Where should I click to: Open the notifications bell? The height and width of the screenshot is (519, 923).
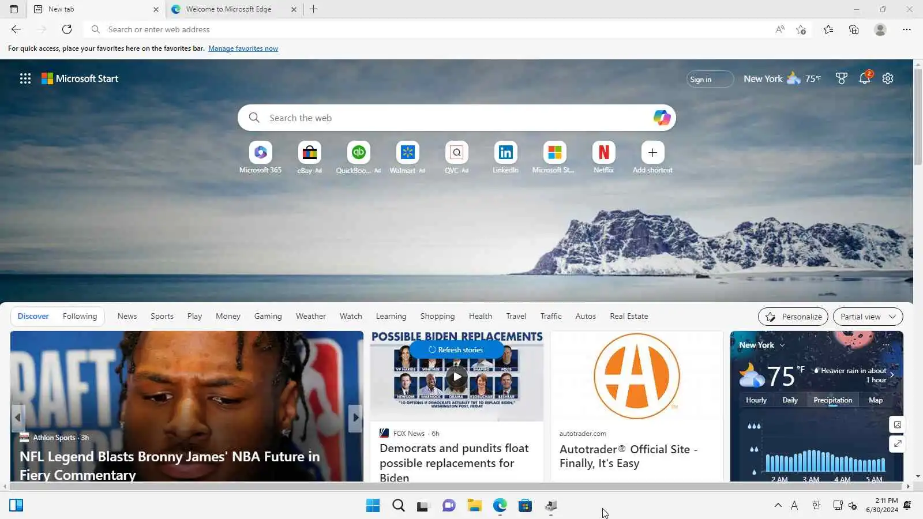[865, 78]
